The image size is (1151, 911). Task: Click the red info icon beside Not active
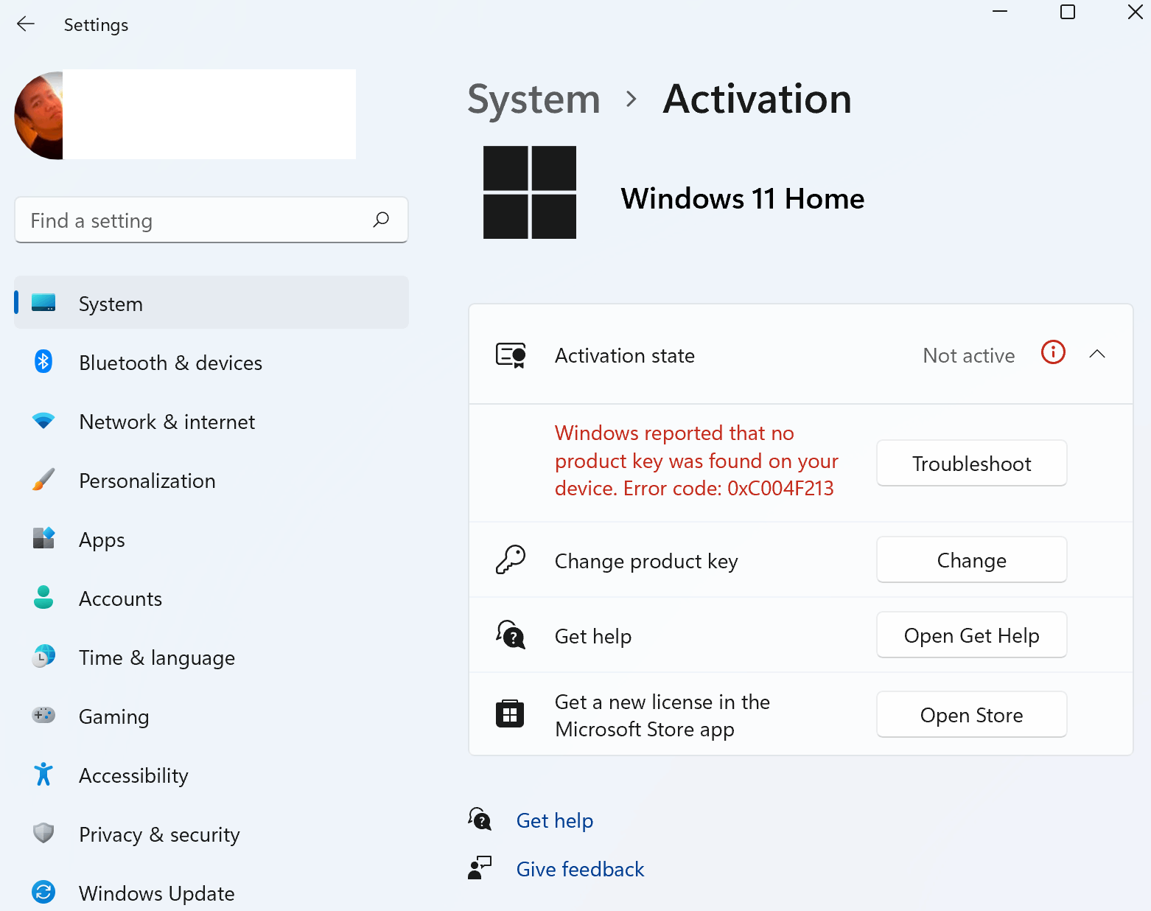click(1053, 352)
